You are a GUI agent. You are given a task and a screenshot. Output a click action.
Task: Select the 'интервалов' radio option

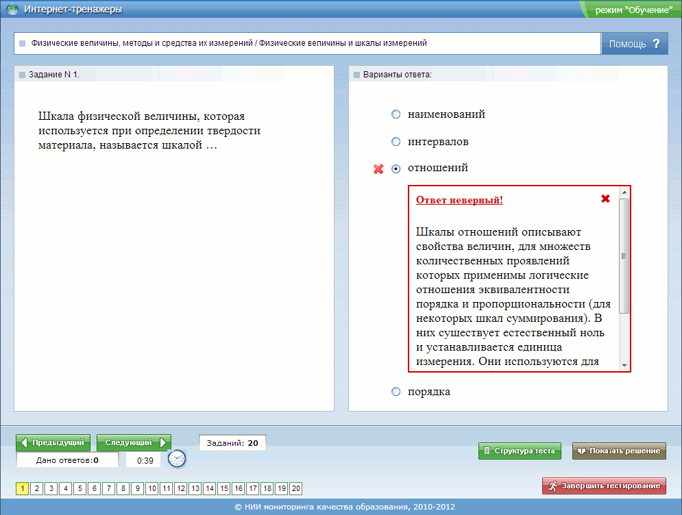(395, 142)
